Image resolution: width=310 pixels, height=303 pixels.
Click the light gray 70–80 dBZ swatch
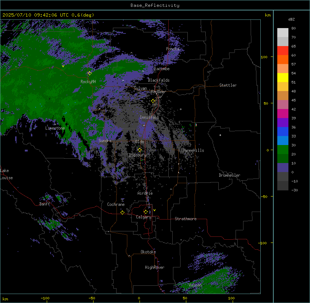pyautogui.click(x=283, y=33)
